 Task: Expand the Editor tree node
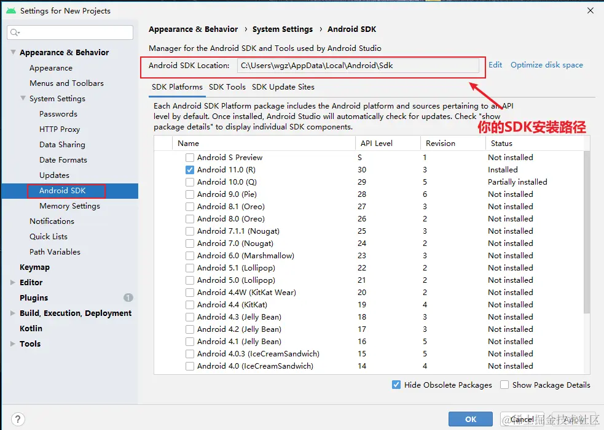click(13, 282)
